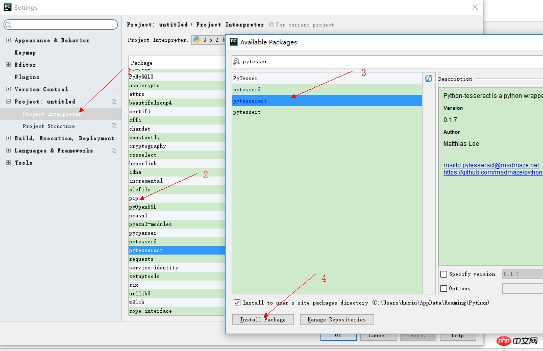Viewport: 543px width, 351px height.
Task: Select the pycparser package row
Action: coord(177,233)
